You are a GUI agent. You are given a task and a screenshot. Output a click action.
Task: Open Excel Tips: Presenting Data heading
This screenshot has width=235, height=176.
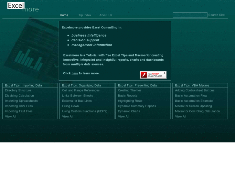pyautogui.click(x=137, y=85)
